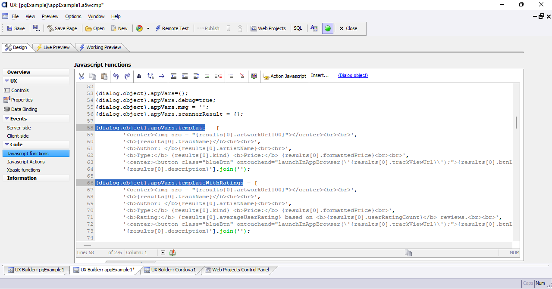Click the documents icon in editor status bar
The height and width of the screenshot is (289, 552).
pyautogui.click(x=408, y=253)
